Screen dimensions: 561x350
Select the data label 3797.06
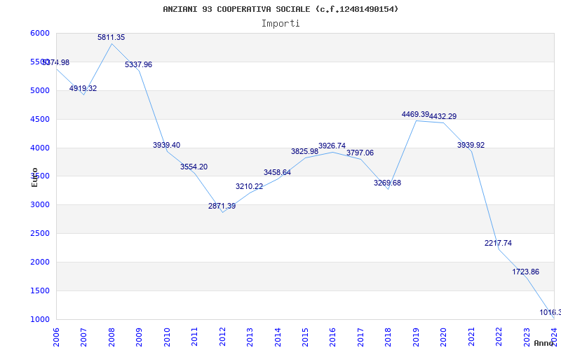[x=360, y=153]
